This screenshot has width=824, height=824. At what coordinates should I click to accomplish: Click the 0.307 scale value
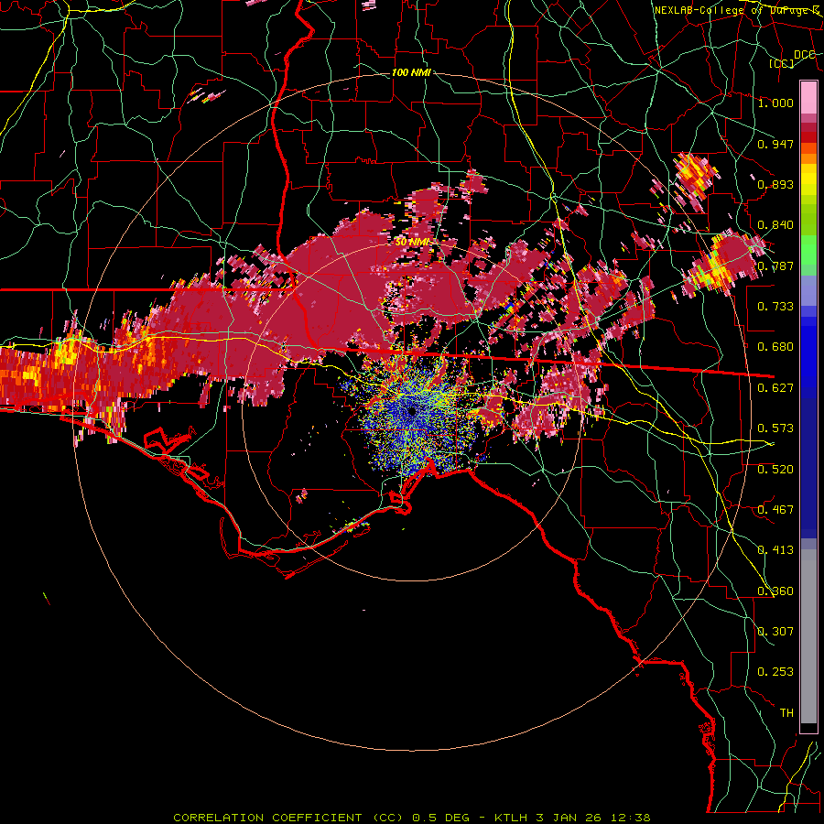(775, 632)
